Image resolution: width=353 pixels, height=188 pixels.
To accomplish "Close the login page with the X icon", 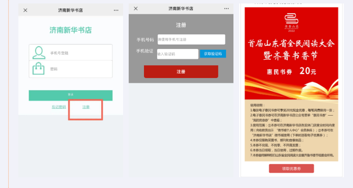I will click(25, 10).
